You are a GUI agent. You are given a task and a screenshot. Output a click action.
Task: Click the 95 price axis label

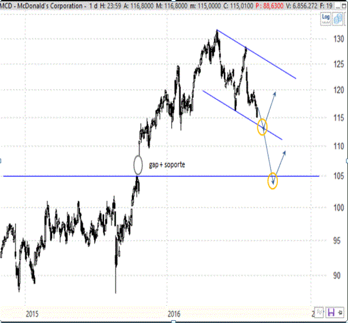(337, 241)
